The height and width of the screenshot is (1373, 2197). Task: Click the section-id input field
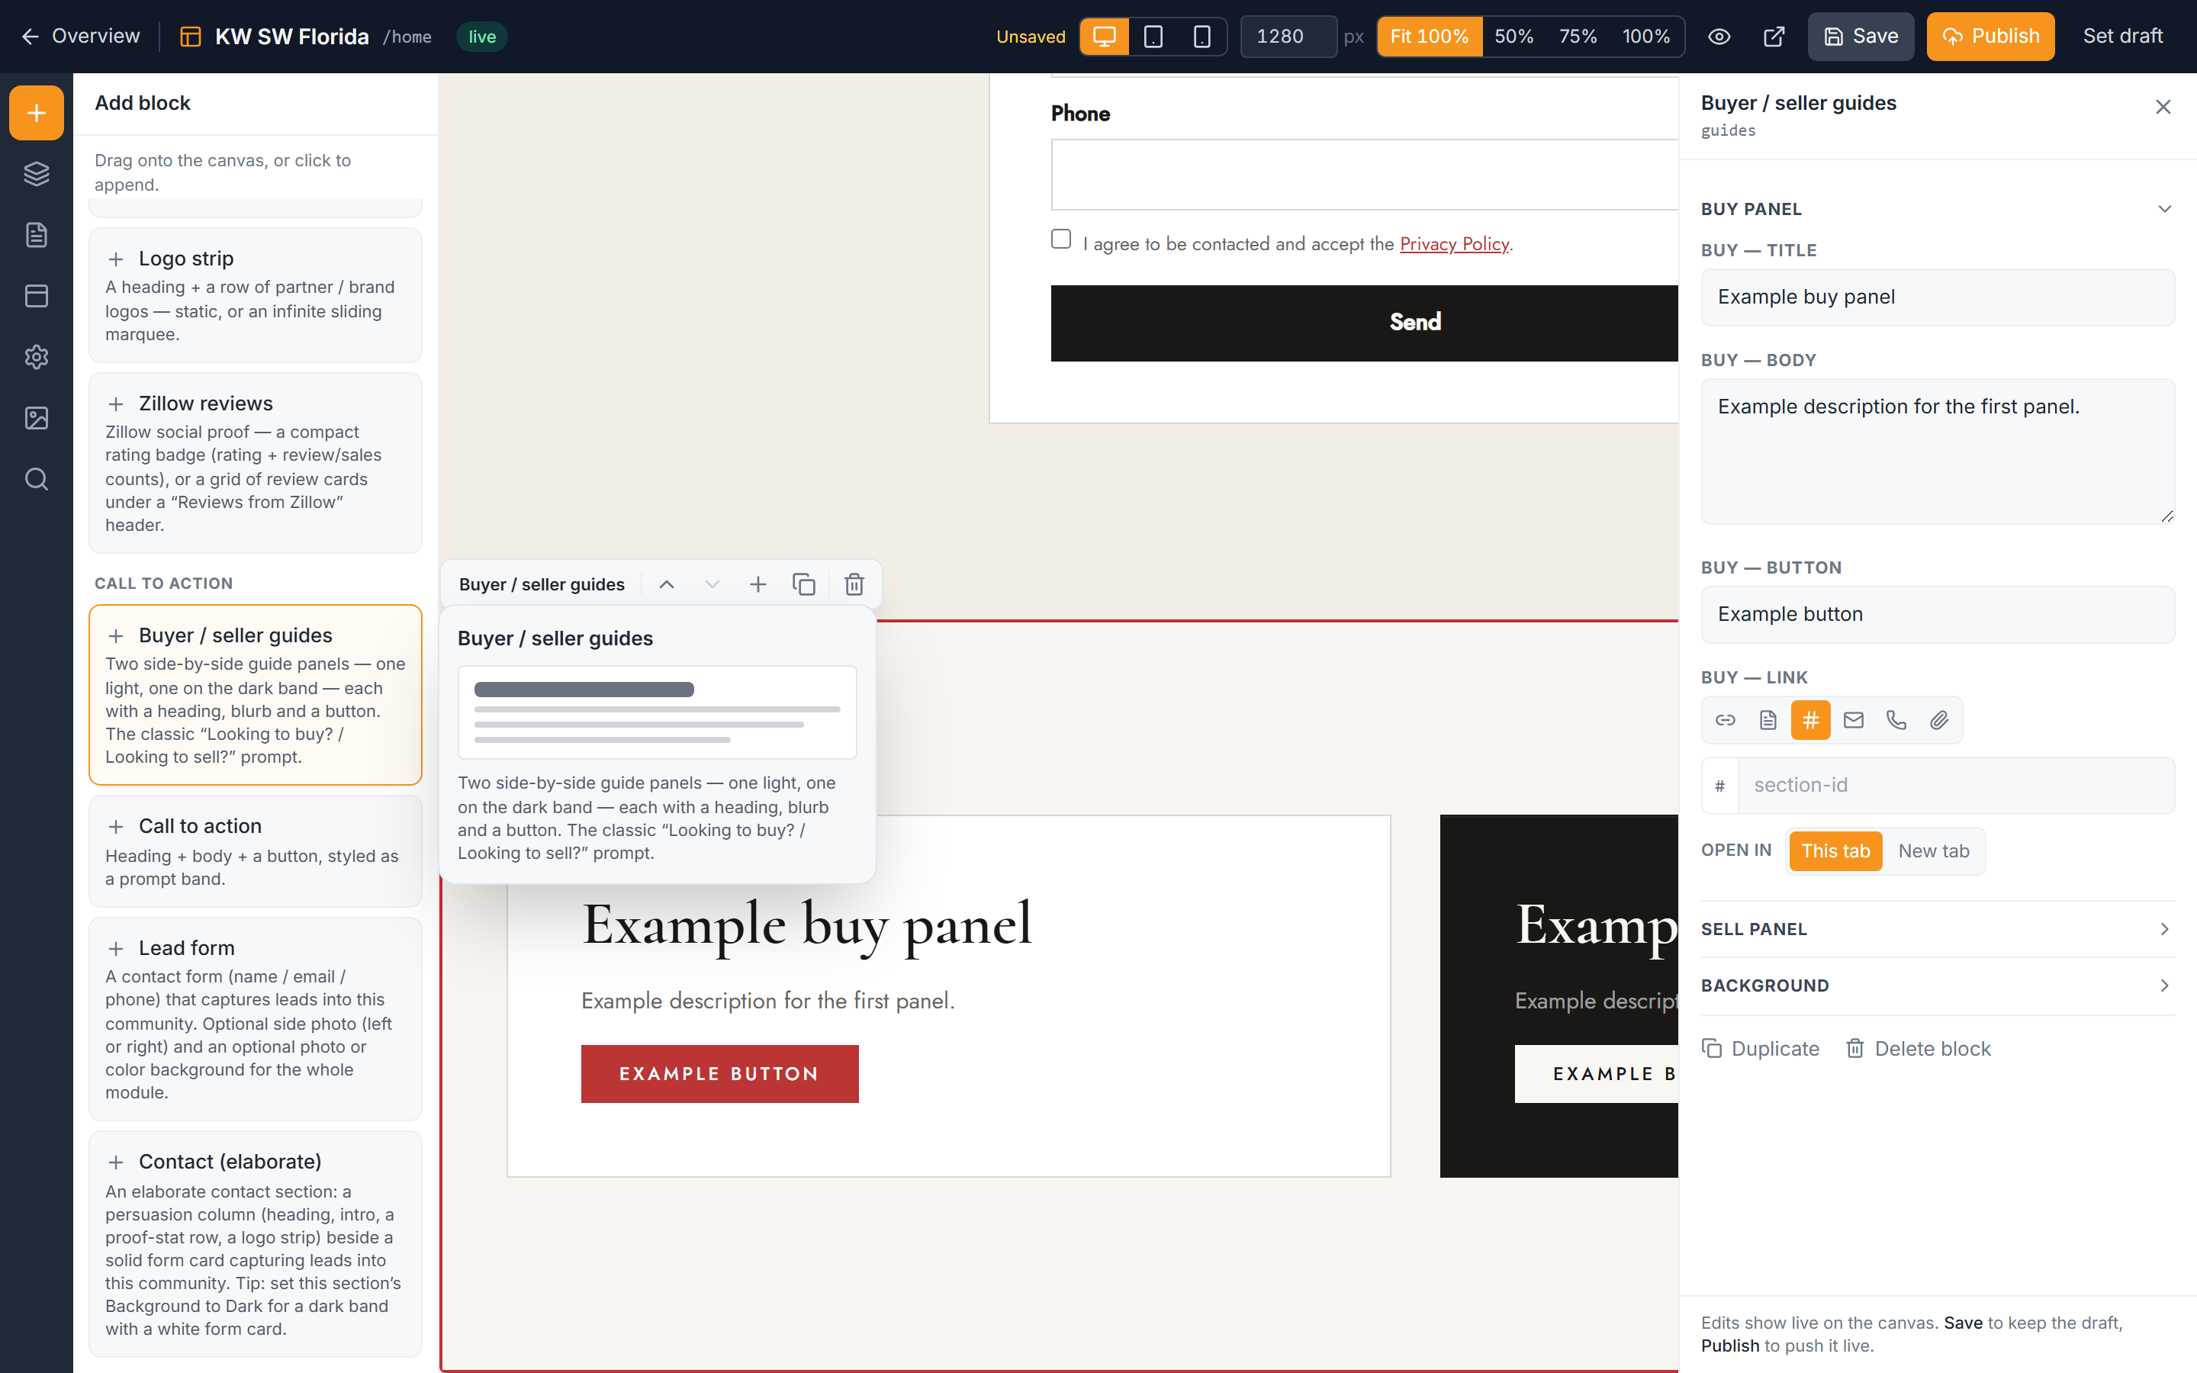pyautogui.click(x=1955, y=786)
